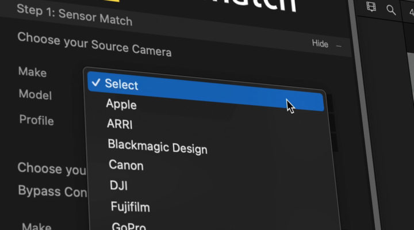Select DJI in the dropdown menu
The image size is (414, 230).
118,185
